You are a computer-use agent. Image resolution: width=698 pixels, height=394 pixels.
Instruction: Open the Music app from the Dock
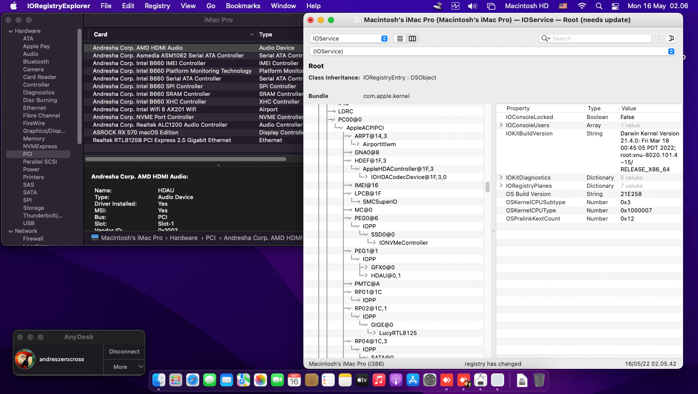click(x=379, y=380)
